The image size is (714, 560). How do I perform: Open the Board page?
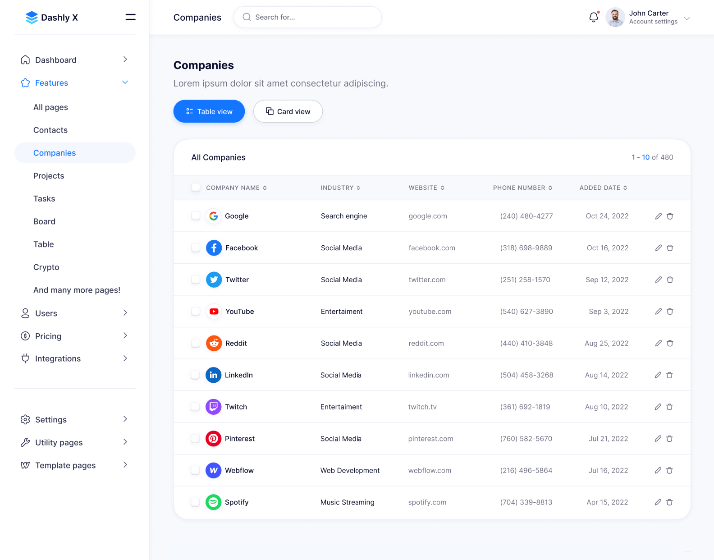coord(44,221)
